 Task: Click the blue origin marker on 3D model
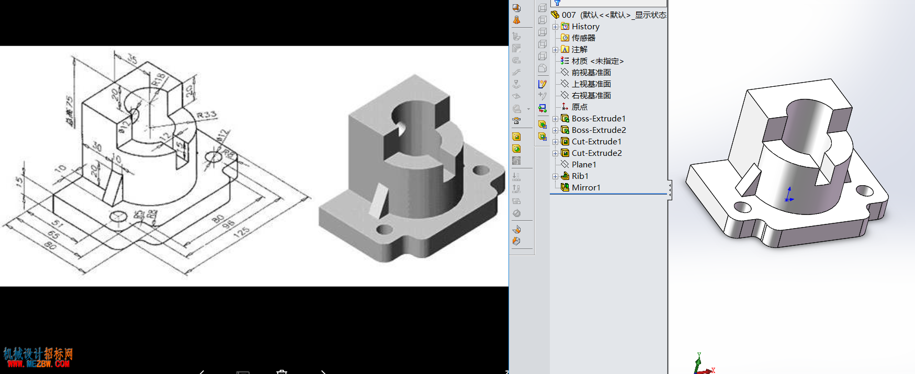point(788,196)
